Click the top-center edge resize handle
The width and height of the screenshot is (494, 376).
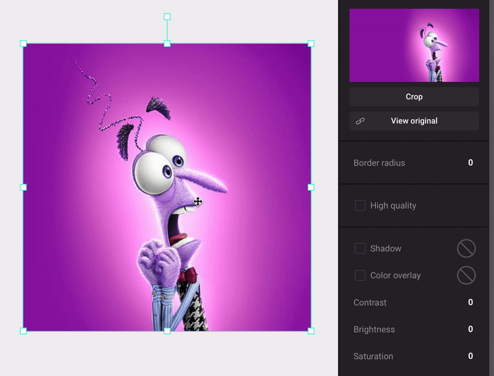coord(167,44)
